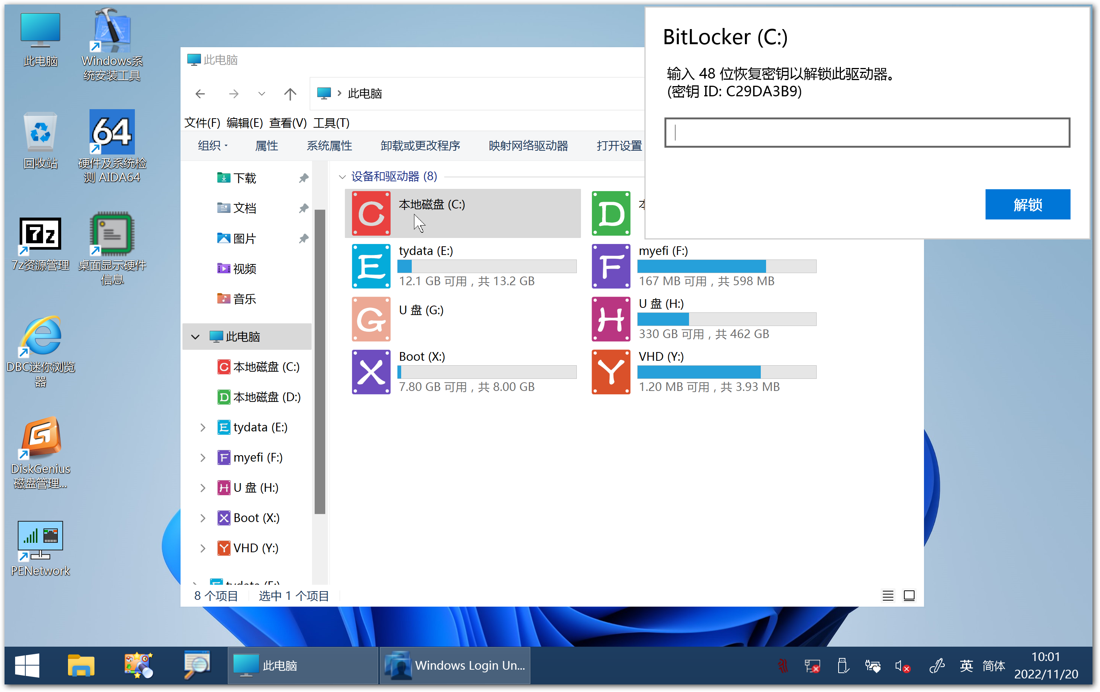Select the 桌面显示硬件信息 desktop shortcut
The width and height of the screenshot is (1100, 692).
[x=112, y=249]
